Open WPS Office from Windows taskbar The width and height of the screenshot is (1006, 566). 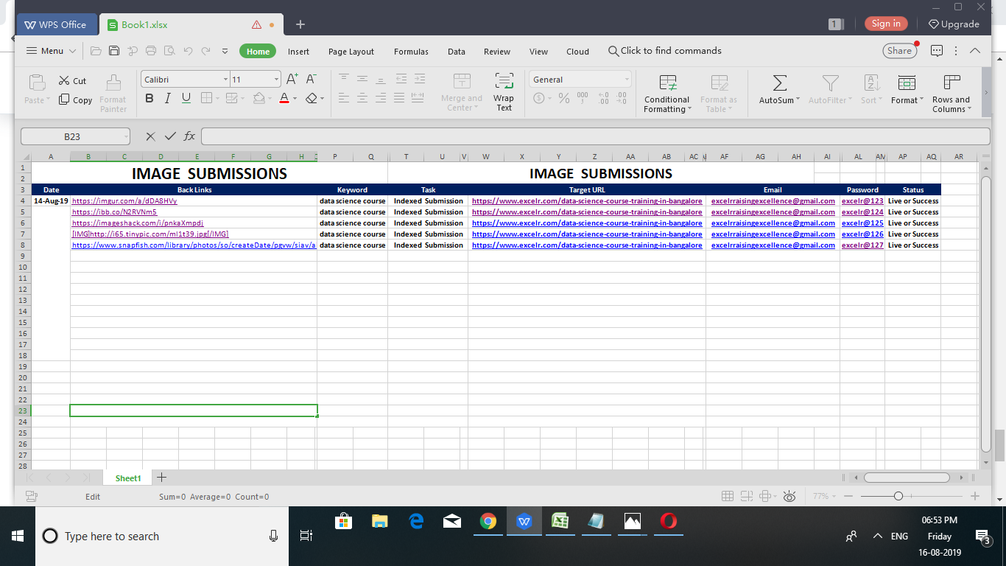coord(524,522)
